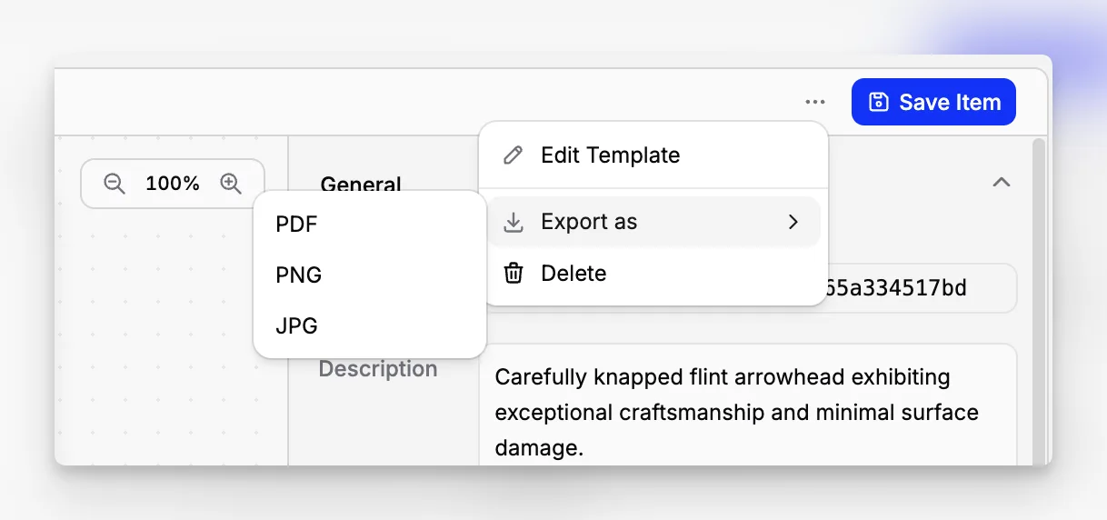Click the zoom in magnifier icon
Image resolution: width=1107 pixels, height=520 pixels.
(231, 184)
